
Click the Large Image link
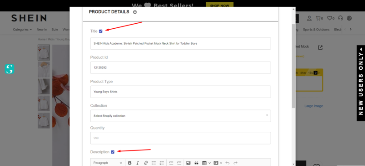coord(314,106)
